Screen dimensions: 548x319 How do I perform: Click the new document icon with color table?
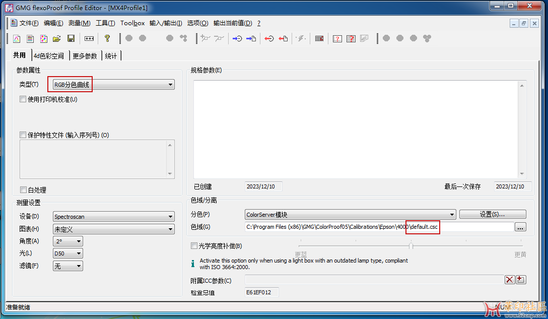[30, 38]
